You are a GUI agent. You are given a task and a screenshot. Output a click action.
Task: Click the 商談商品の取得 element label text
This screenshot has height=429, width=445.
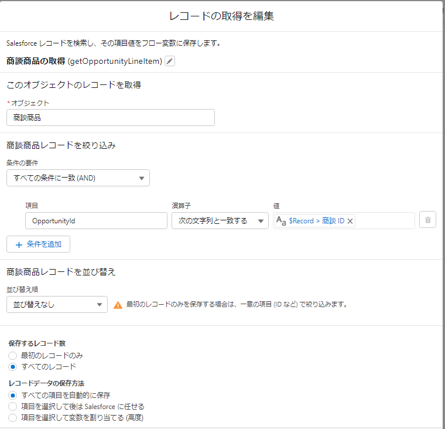[36, 61]
